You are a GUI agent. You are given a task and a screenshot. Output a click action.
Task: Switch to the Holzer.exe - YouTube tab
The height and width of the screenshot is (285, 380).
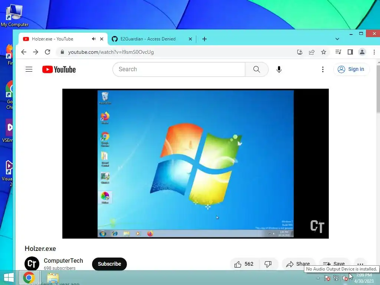[63, 39]
